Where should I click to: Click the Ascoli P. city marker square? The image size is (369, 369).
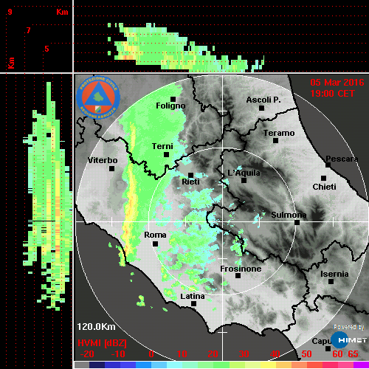pyautogui.click(x=261, y=108)
